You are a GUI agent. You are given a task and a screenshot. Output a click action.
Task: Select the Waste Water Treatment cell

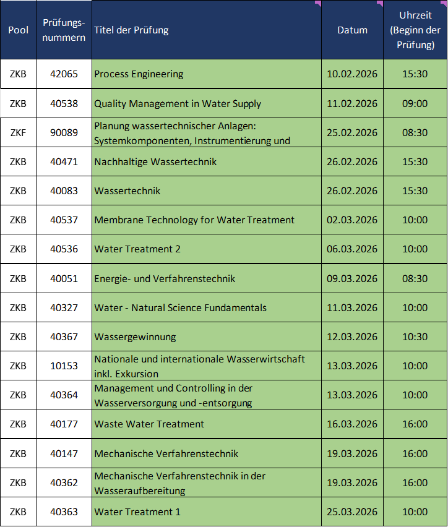tap(149, 424)
